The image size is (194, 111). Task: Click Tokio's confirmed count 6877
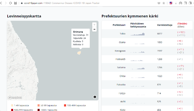pos(160,33)
